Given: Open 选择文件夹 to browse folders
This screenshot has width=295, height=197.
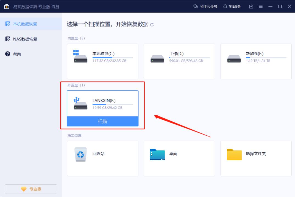Looking at the screenshot, I should 256,158.
